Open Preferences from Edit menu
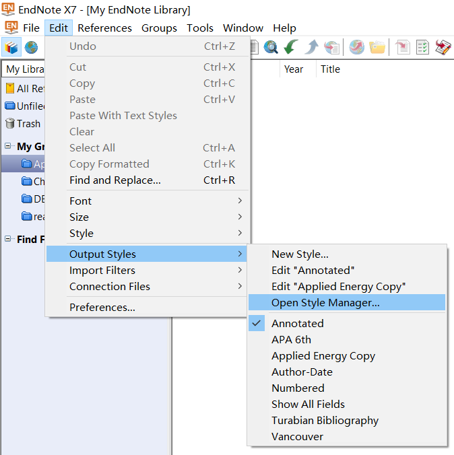Image resolution: width=454 pixels, height=455 pixels. pos(146,307)
